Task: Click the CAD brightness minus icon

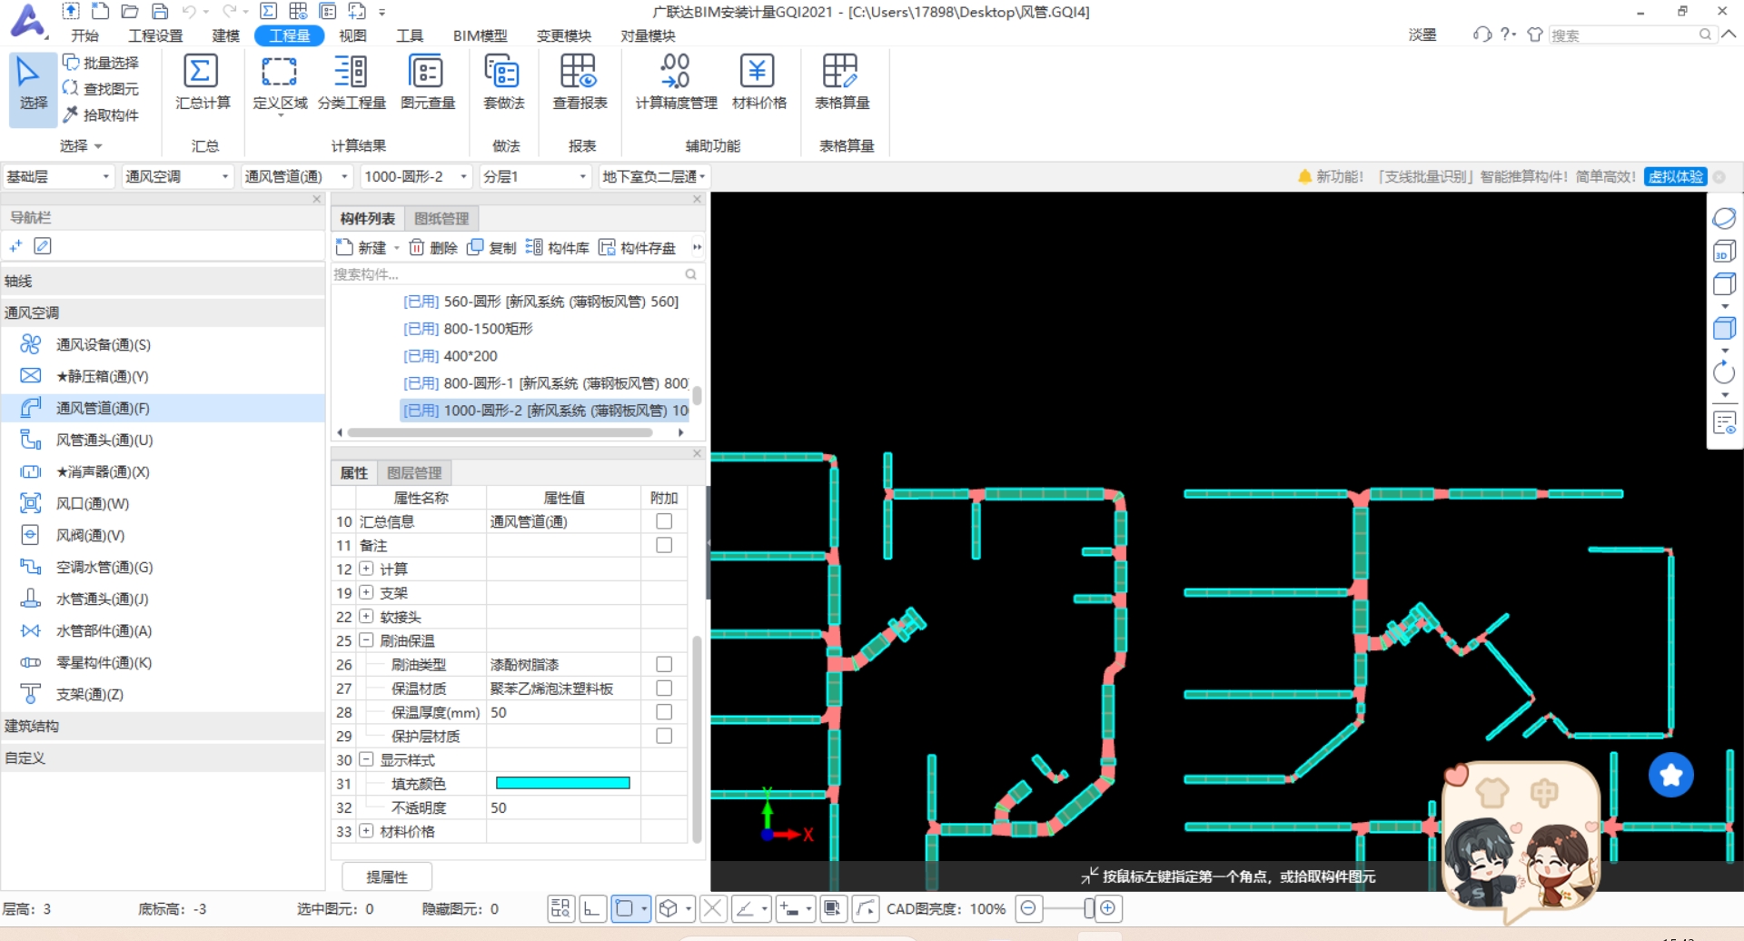Action: [x=1028, y=908]
